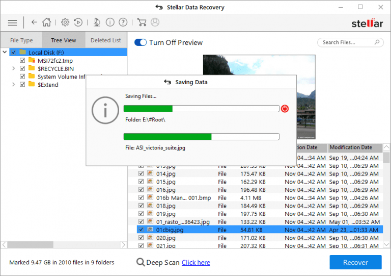391x276 pixels.
Task: Select the 01_rasto_...36423.jpg file name
Action: (183, 222)
